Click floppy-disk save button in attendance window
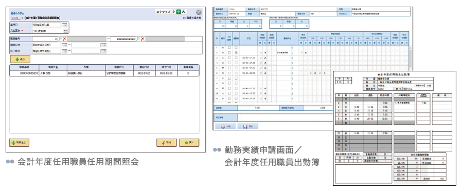The height and width of the screenshot is (194, 463). click(x=248, y=126)
